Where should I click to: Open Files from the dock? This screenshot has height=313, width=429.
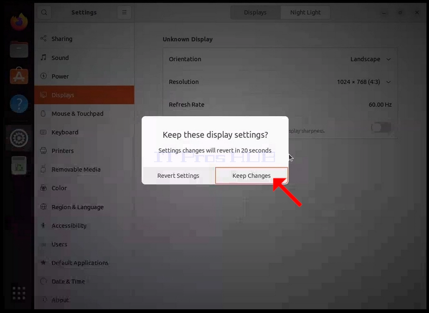click(19, 49)
